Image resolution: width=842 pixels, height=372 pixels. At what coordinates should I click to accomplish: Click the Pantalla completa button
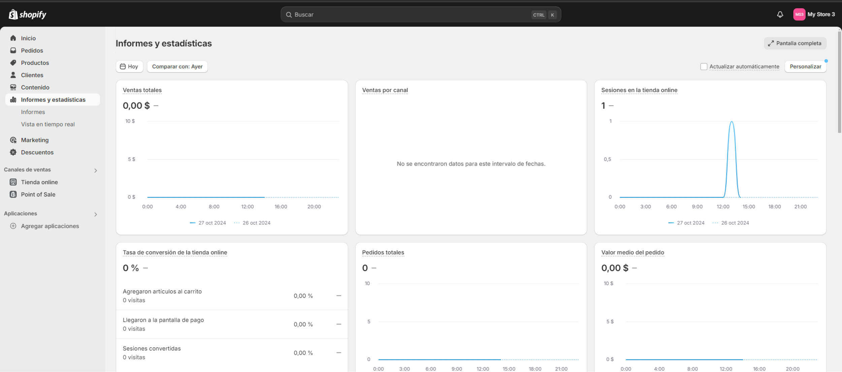(x=795, y=43)
